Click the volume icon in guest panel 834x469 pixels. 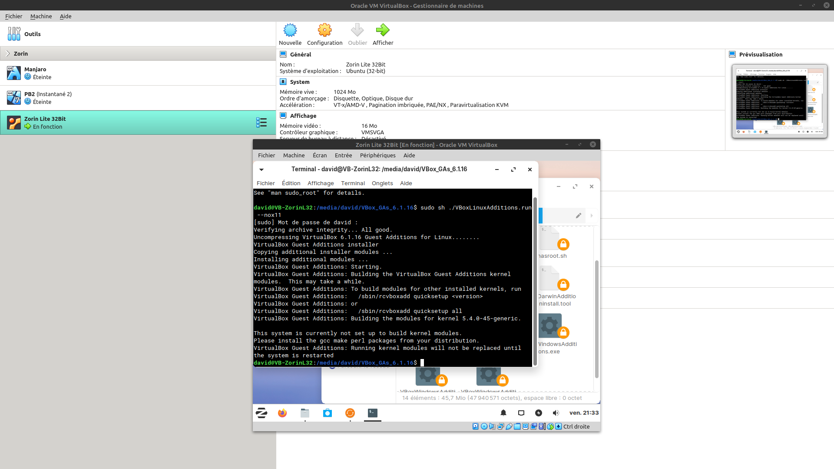tap(556, 413)
